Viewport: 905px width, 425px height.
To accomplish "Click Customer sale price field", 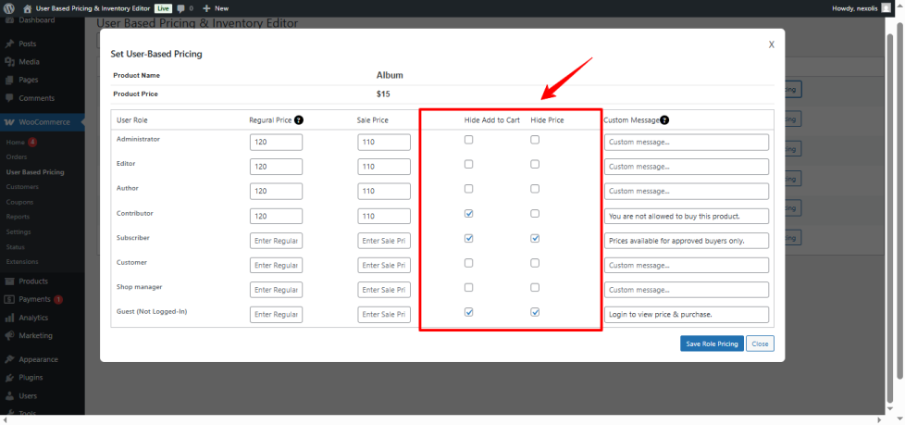I will [384, 266].
